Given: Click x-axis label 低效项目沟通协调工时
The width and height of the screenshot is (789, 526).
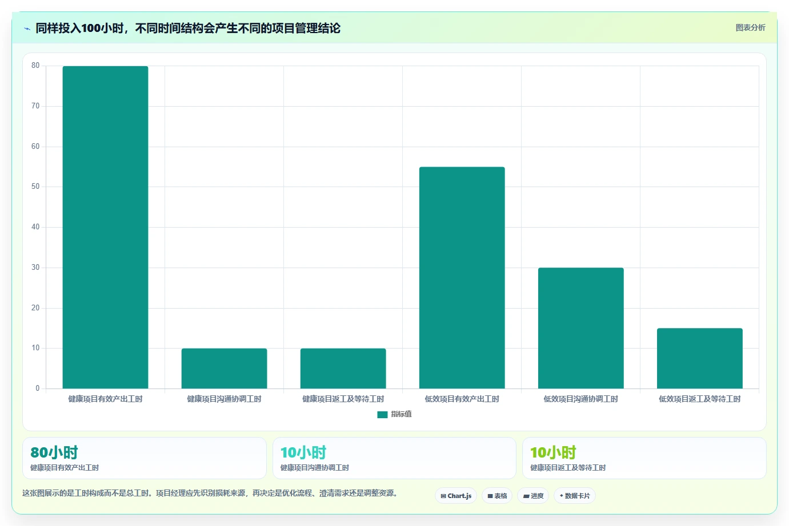Looking at the screenshot, I should (x=580, y=399).
